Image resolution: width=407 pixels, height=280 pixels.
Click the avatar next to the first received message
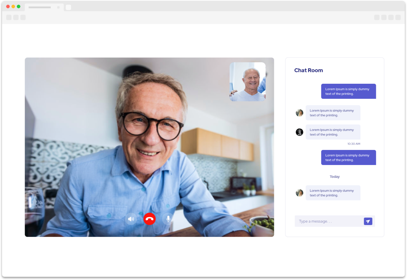[300, 113]
